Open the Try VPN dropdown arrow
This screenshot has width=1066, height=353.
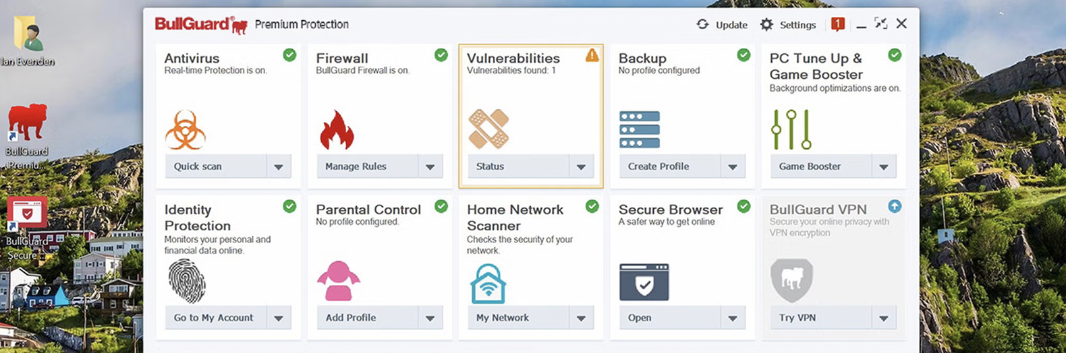tap(883, 318)
